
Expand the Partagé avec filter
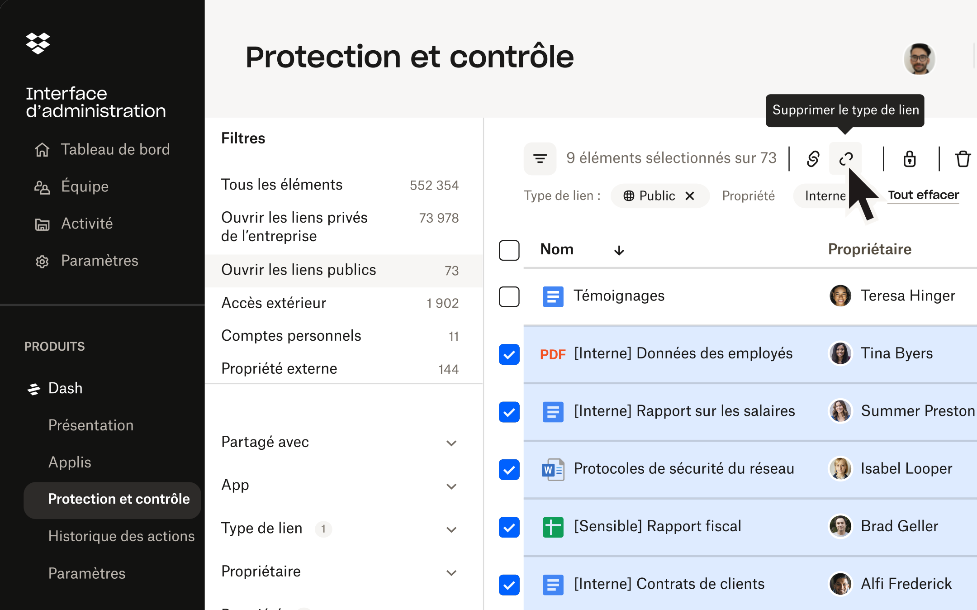point(339,442)
